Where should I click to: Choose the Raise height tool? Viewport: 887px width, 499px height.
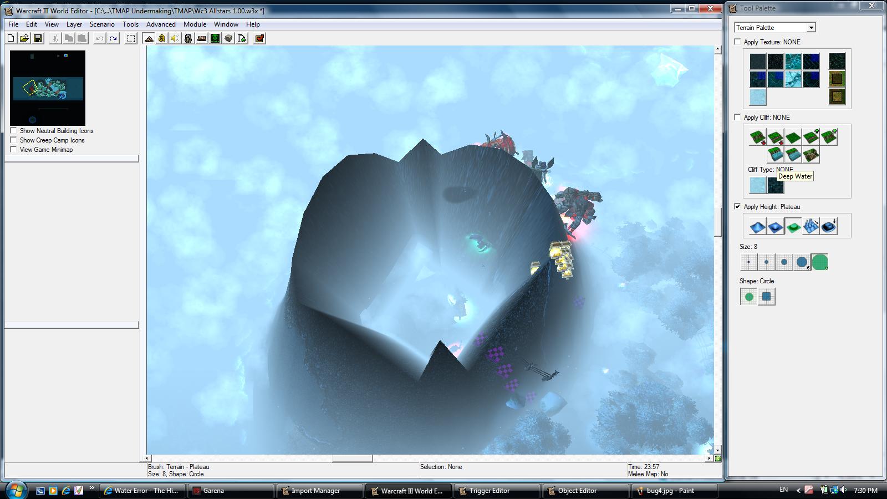[x=757, y=226]
